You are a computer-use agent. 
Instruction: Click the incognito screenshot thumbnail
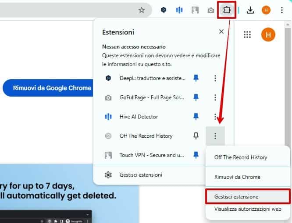click(46, 216)
